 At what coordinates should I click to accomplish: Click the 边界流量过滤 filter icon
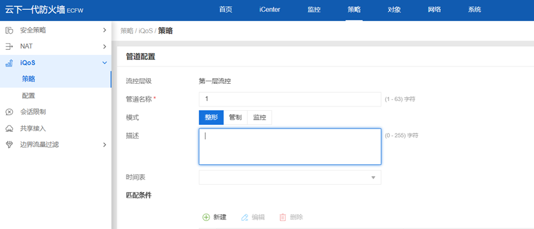[x=9, y=145]
